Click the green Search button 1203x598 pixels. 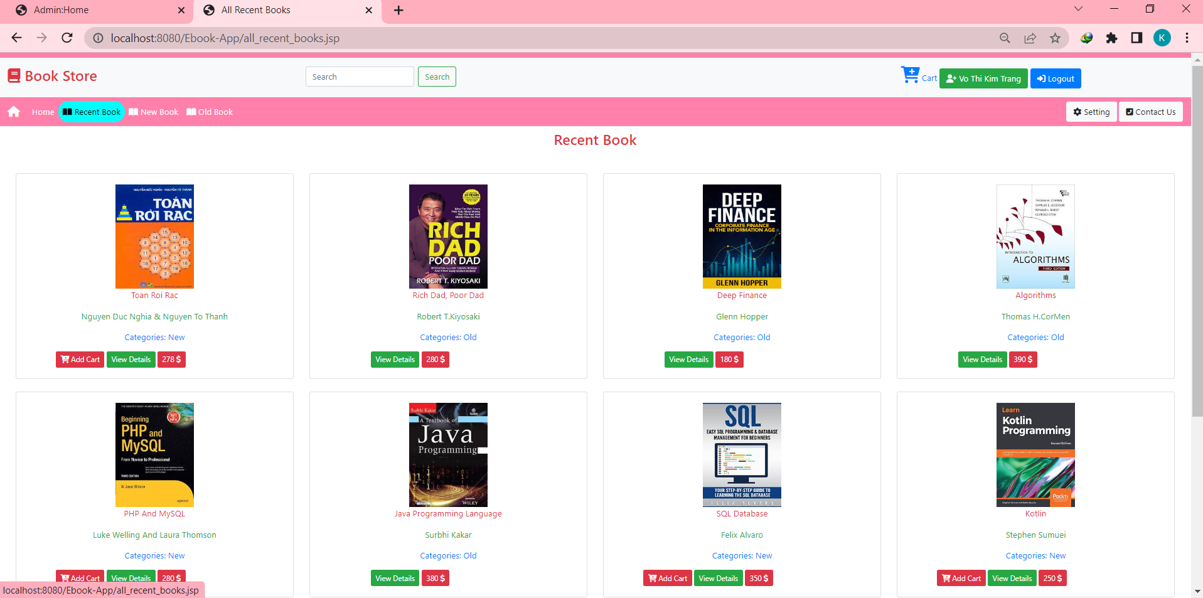click(437, 77)
